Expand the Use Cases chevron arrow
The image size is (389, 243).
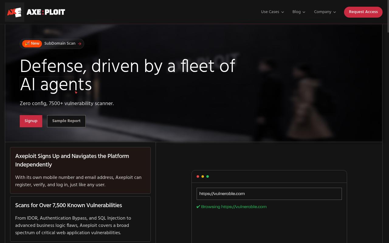click(x=283, y=12)
